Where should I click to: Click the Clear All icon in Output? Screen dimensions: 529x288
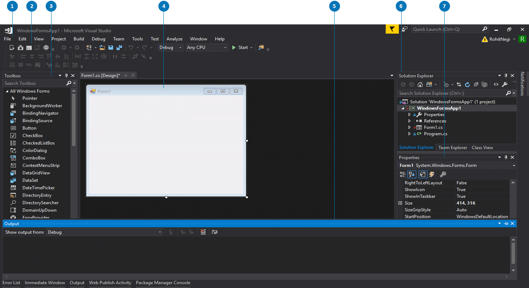(x=203, y=232)
